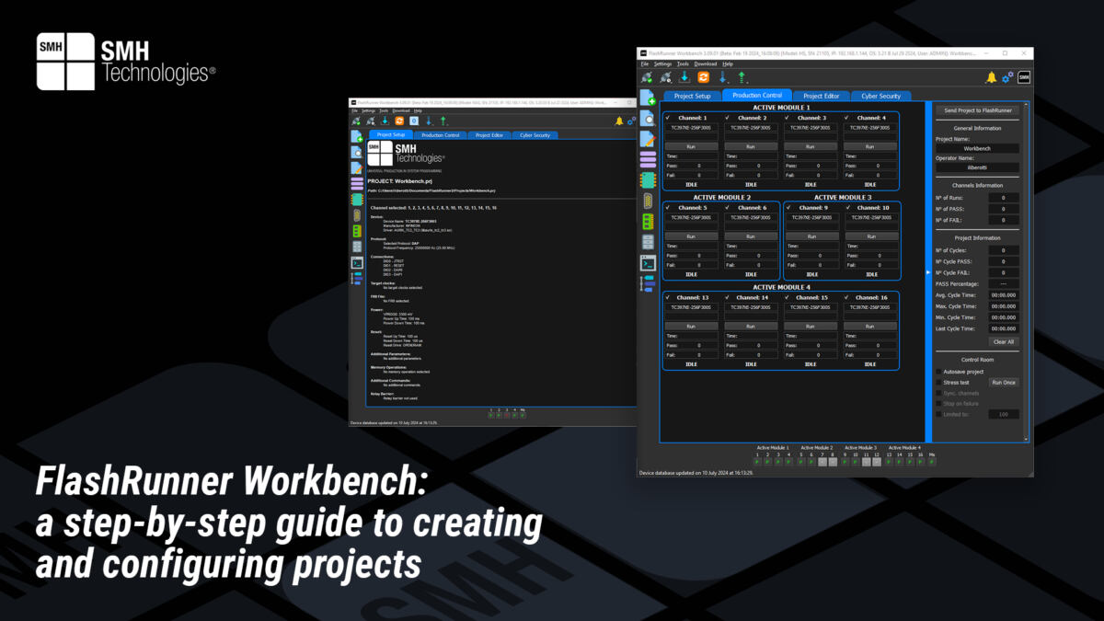This screenshot has width=1104, height=621.
Task: Click the Limited to value field showing 100
Action: click(x=1004, y=414)
